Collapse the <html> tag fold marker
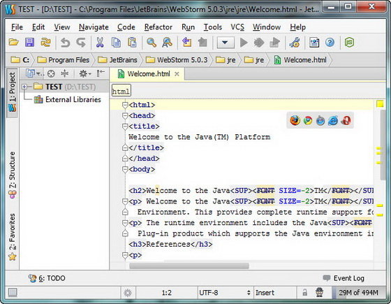Image resolution: width=391 pixels, height=304 pixels. 125,106
